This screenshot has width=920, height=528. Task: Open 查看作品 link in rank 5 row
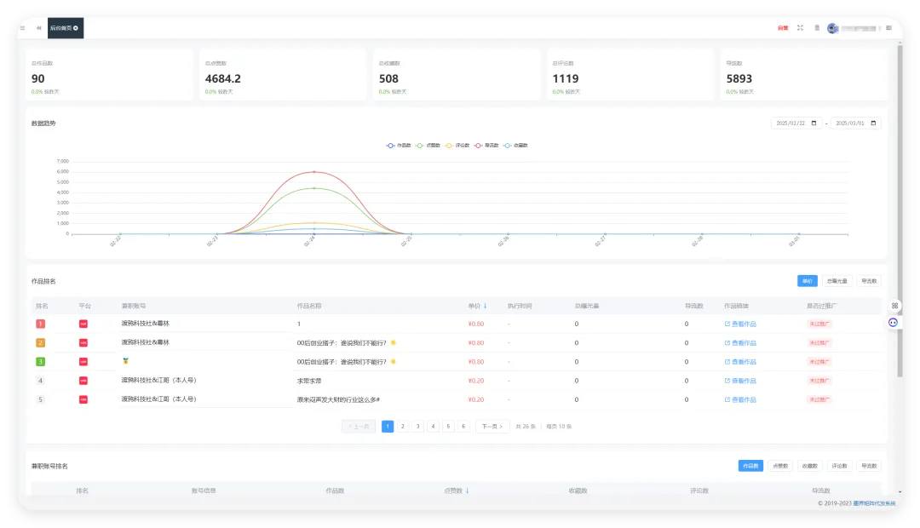pos(740,399)
